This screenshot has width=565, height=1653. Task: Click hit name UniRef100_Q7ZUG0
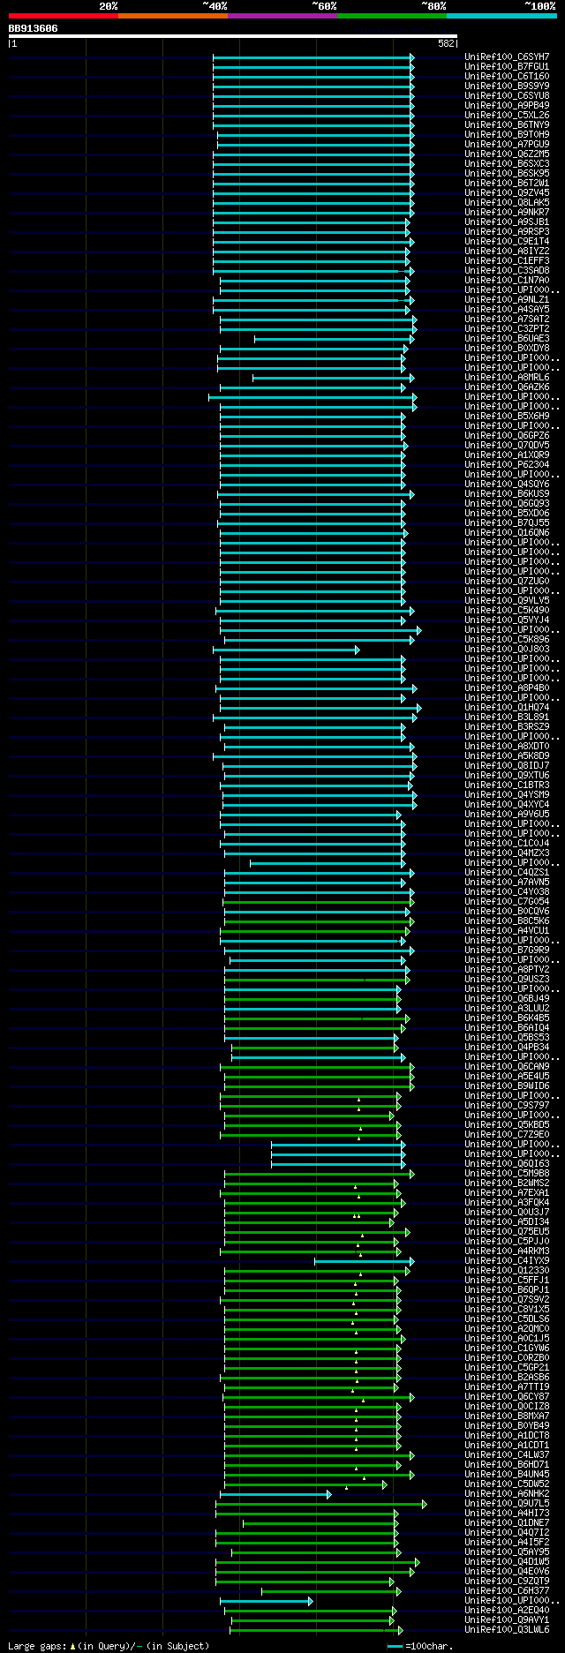click(x=507, y=582)
